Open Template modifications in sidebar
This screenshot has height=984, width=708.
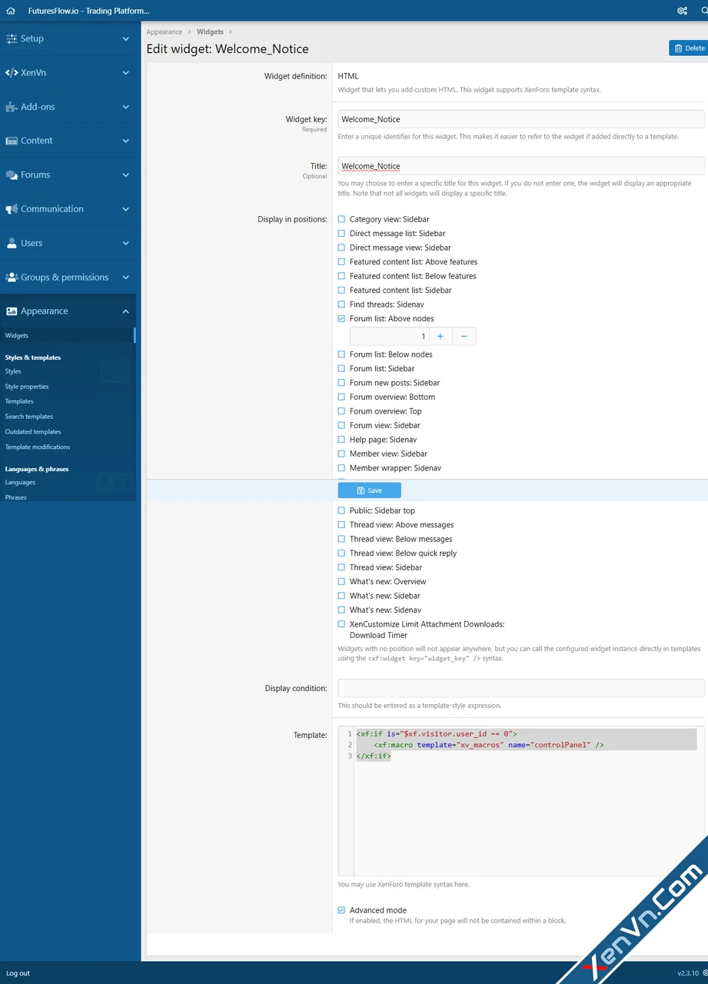pyautogui.click(x=38, y=447)
